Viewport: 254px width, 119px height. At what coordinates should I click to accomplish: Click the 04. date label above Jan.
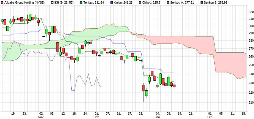click(x=158, y=114)
